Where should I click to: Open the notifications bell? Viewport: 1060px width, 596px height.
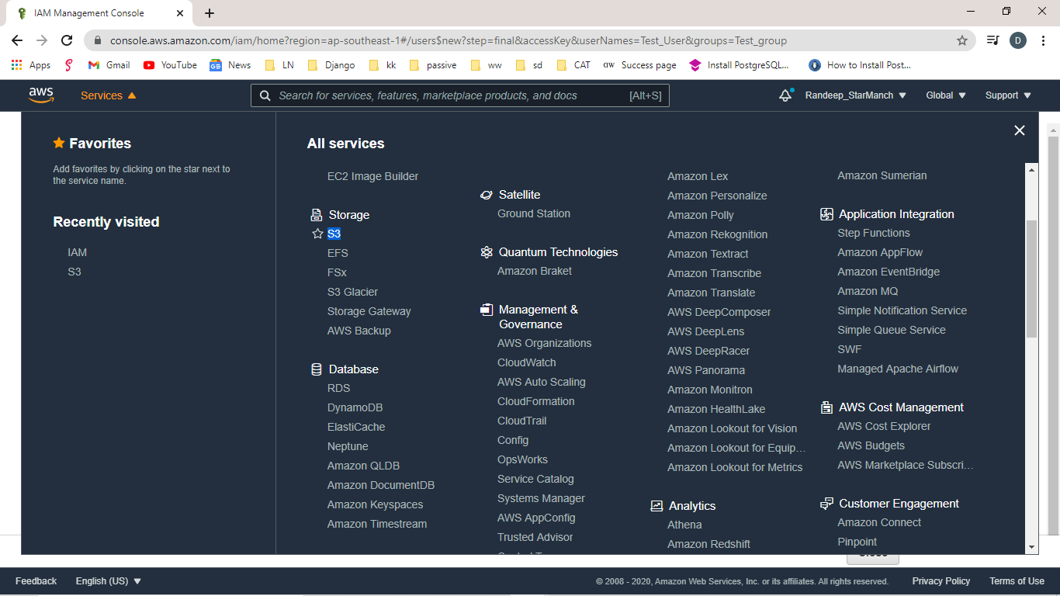click(785, 95)
